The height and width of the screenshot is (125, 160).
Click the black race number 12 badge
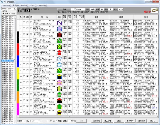27,11
